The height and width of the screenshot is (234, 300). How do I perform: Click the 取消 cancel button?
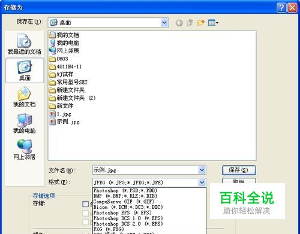pyautogui.click(x=239, y=181)
